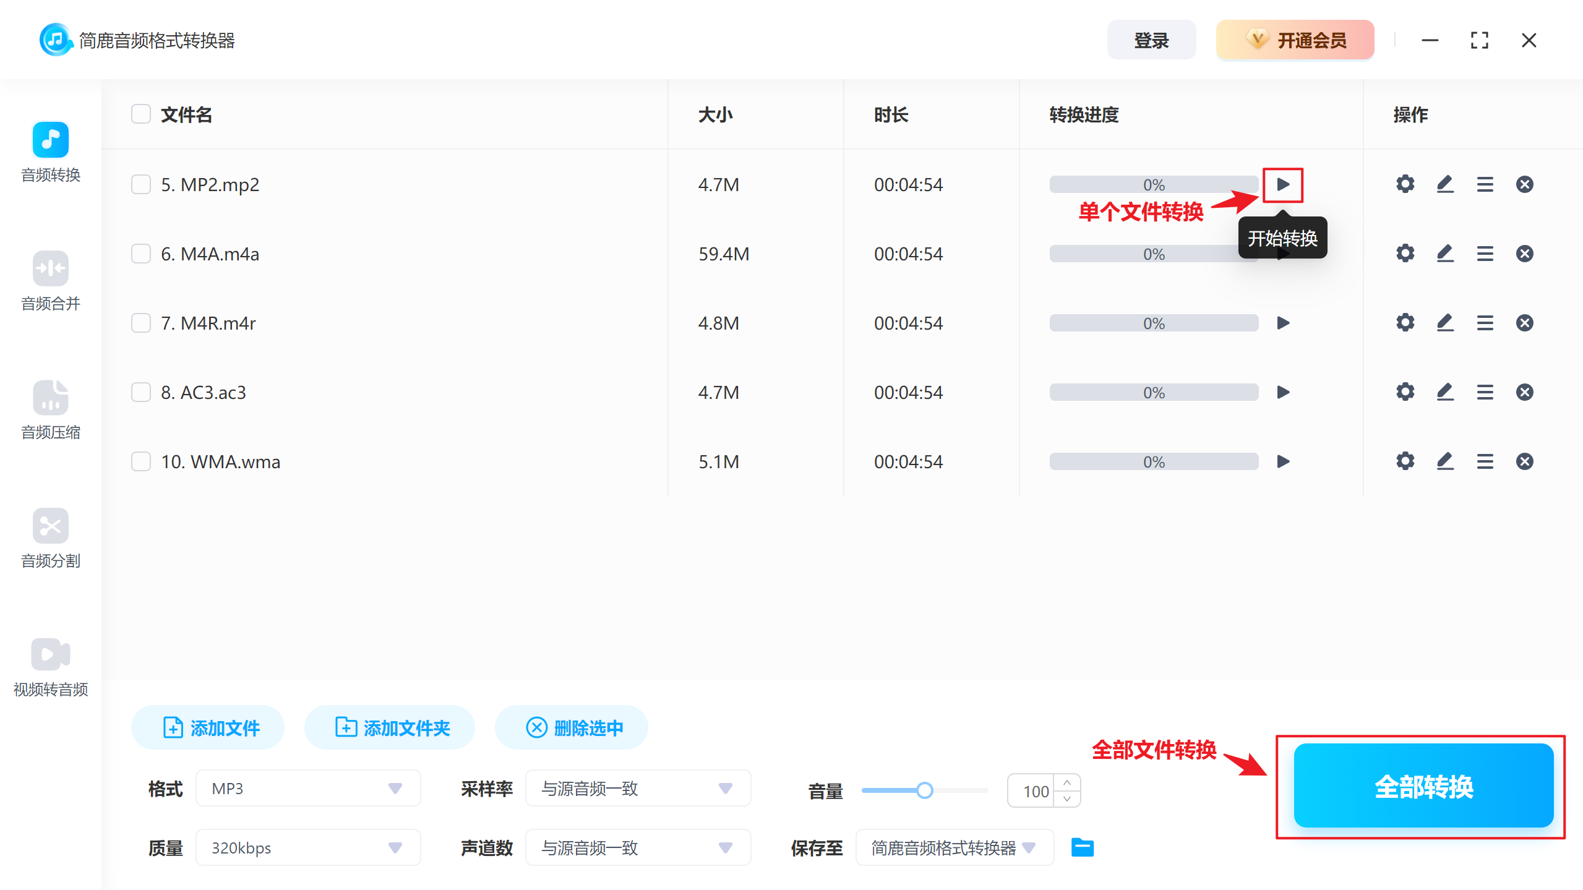This screenshot has width=1583, height=890.
Task: Open settings gear for MP2.mp2
Action: pos(1405,184)
